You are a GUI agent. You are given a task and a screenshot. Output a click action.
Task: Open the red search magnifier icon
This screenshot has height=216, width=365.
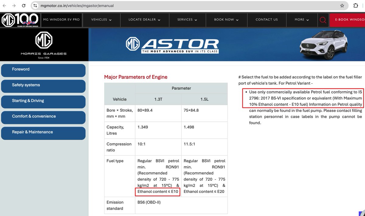tap(323, 20)
